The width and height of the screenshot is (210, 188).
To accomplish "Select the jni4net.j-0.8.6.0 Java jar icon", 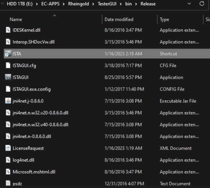I will [x=8, y=101].
